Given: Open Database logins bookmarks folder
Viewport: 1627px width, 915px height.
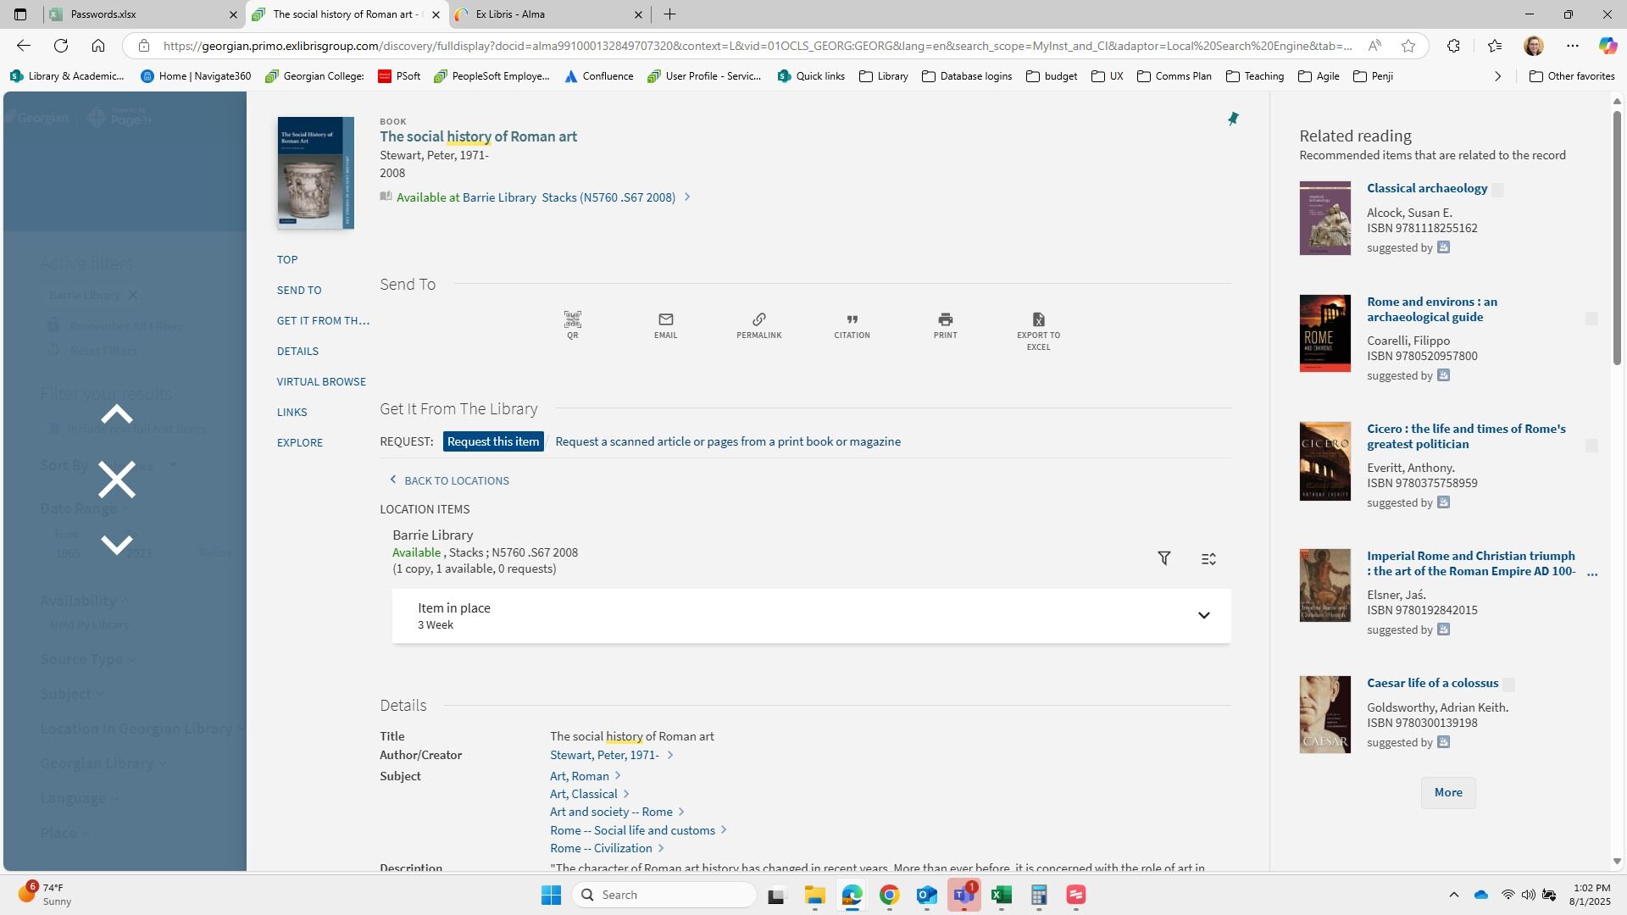Looking at the screenshot, I should click(x=967, y=76).
